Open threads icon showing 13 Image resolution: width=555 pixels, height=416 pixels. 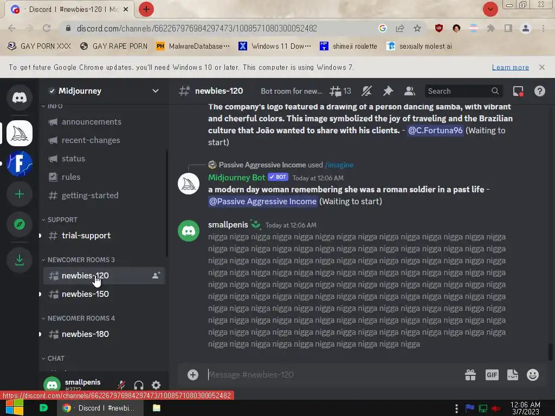click(x=340, y=91)
